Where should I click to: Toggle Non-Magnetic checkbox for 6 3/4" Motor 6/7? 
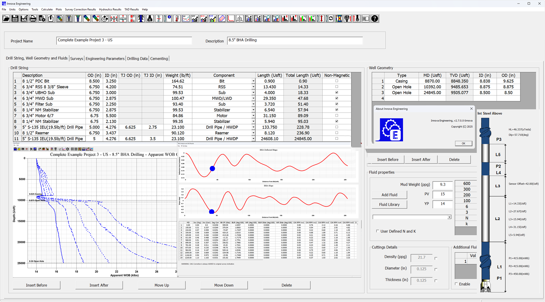(x=337, y=116)
